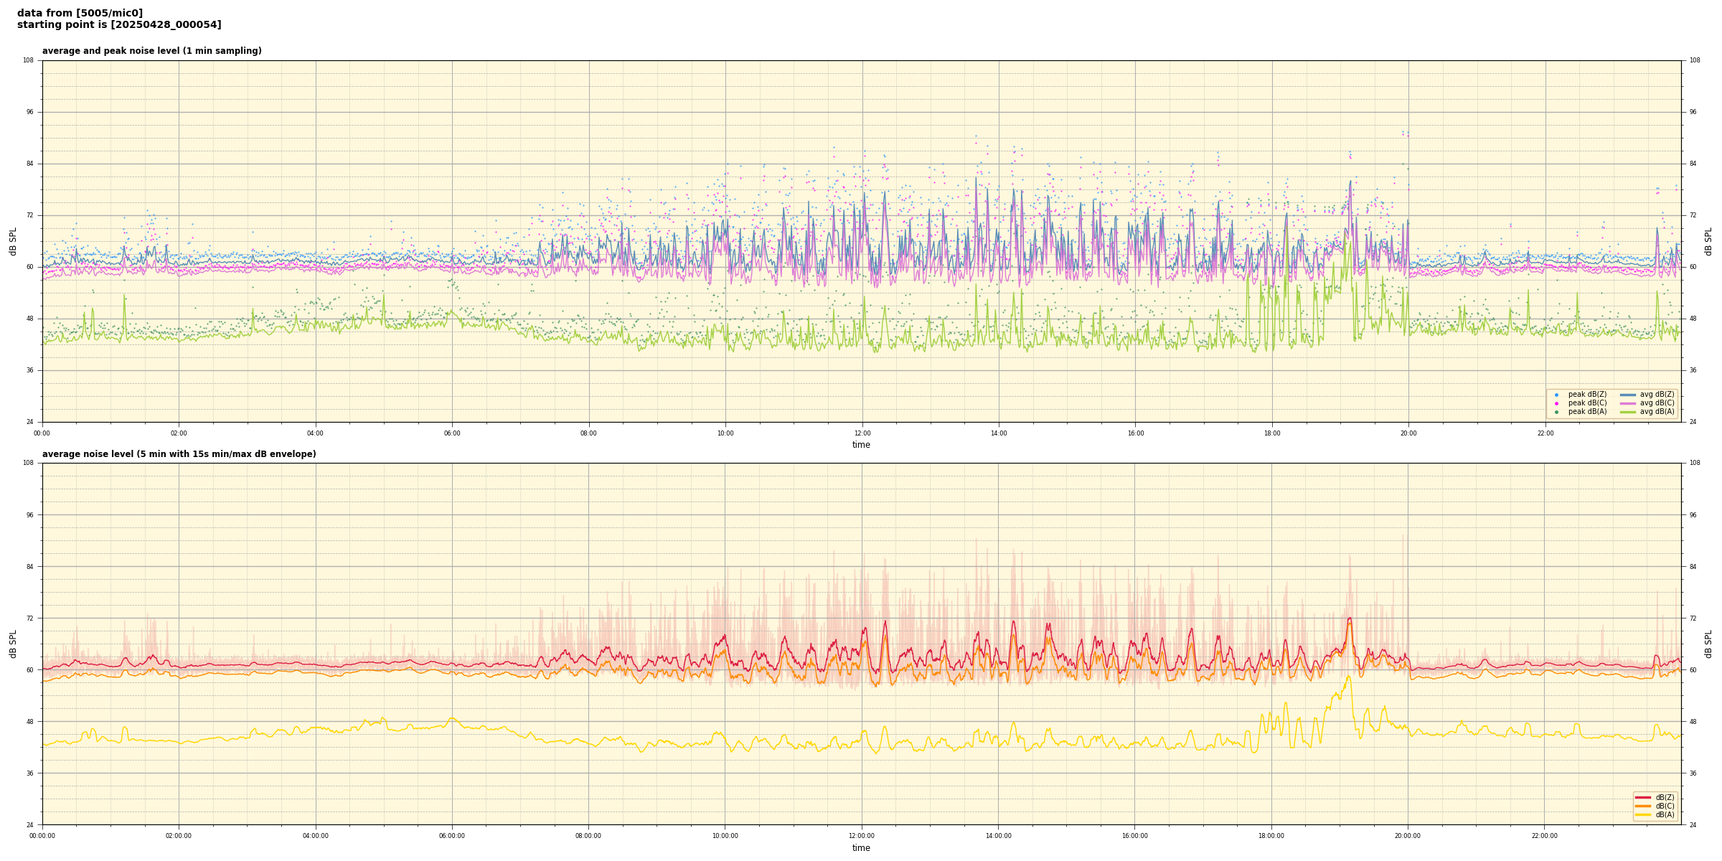Click orange dB(C) swatch in bottom legend
The height and width of the screenshot is (861, 1722).
1642,806
